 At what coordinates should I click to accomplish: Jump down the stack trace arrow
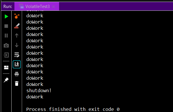[17, 45]
